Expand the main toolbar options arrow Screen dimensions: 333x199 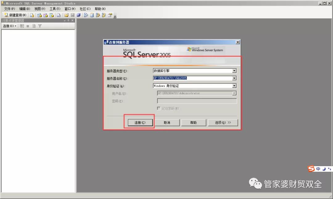click(115, 16)
